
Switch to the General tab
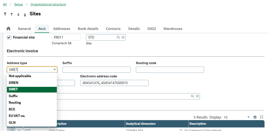point(24,29)
